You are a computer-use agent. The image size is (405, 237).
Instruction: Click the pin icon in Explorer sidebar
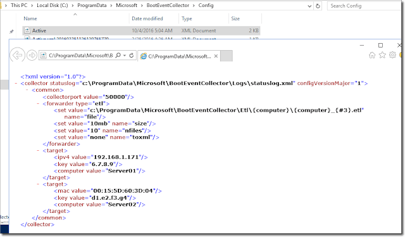(11, 32)
